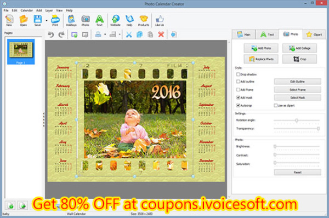Open the Edit menu

pos(14,10)
